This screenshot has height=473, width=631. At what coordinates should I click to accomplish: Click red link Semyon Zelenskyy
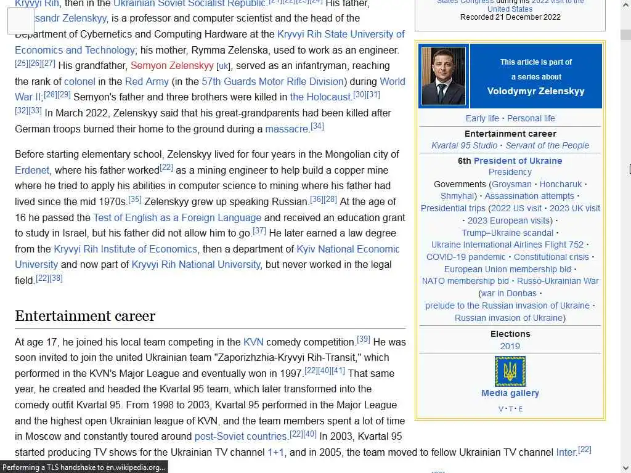(172, 65)
